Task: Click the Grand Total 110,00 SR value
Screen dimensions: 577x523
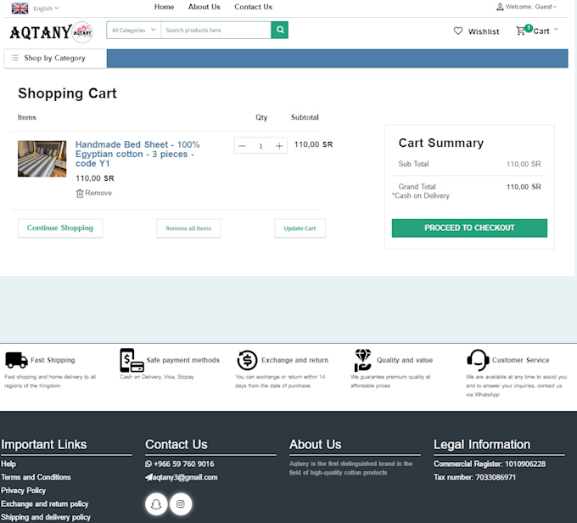Action: [x=524, y=187]
